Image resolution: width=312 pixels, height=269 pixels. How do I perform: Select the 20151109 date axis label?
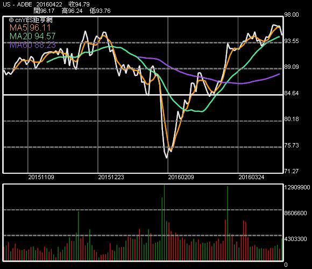tap(41, 177)
